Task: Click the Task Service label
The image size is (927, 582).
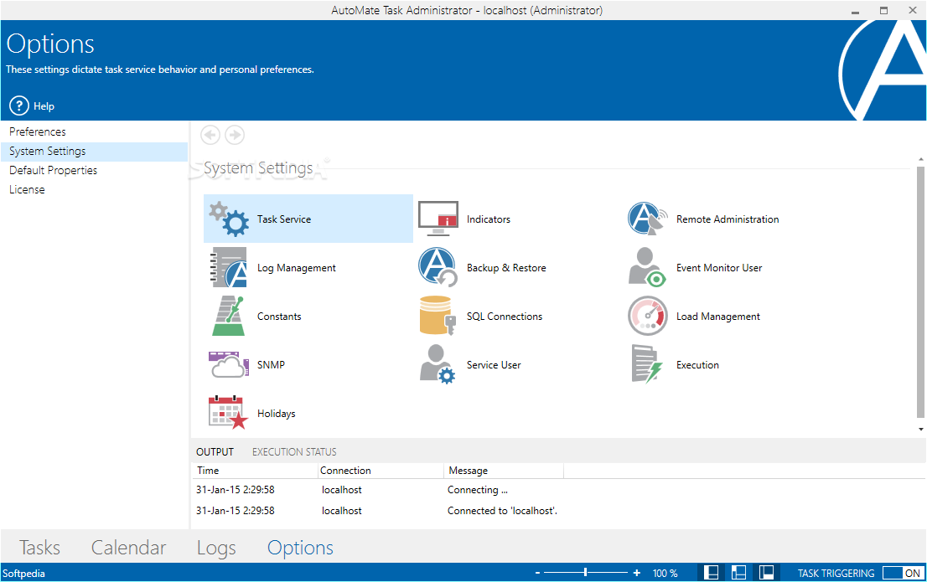Action: 284,219
